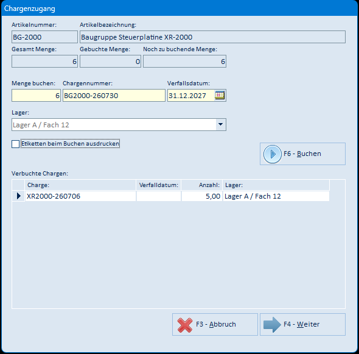Sort by the Charge column header

(80, 185)
